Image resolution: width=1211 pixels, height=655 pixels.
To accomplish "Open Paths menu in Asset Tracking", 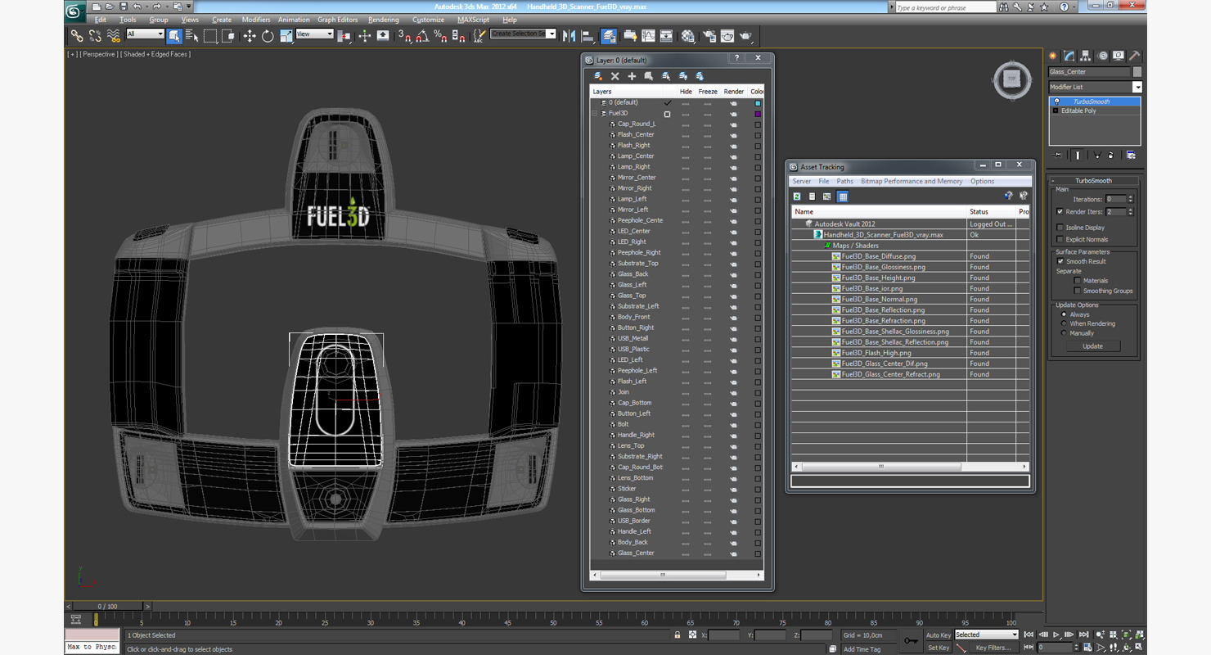I will (x=844, y=181).
